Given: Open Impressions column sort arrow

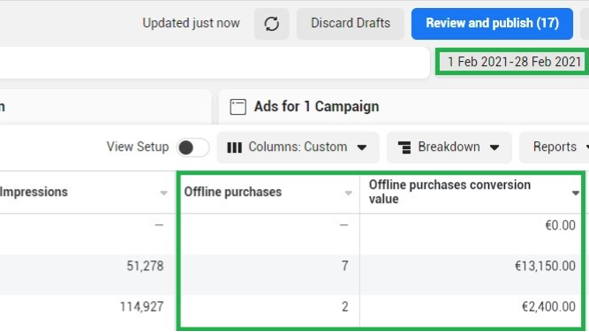Looking at the screenshot, I should (x=163, y=192).
